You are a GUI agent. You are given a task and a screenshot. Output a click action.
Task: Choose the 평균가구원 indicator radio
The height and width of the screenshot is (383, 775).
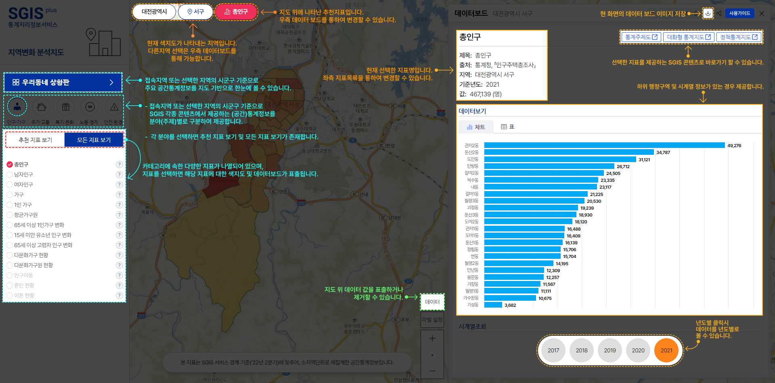click(10, 215)
